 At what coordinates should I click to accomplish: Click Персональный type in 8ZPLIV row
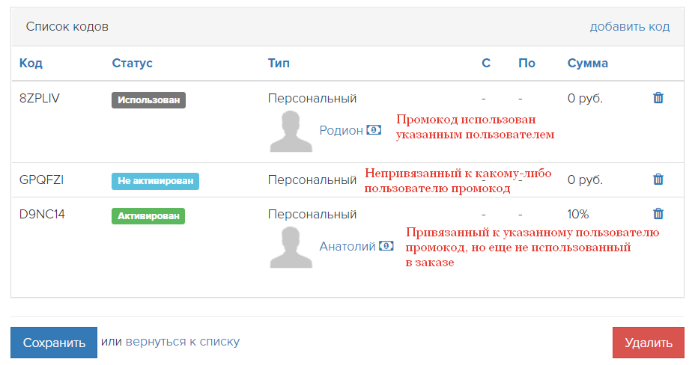[x=312, y=98]
